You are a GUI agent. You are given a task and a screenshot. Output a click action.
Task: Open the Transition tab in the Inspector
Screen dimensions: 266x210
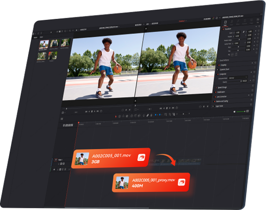[x=245, y=22]
